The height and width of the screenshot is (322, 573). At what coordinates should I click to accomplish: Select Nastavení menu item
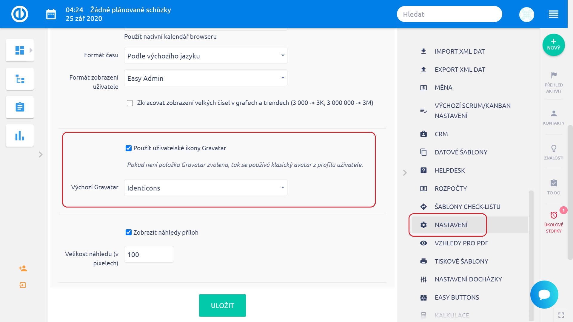pos(451,225)
